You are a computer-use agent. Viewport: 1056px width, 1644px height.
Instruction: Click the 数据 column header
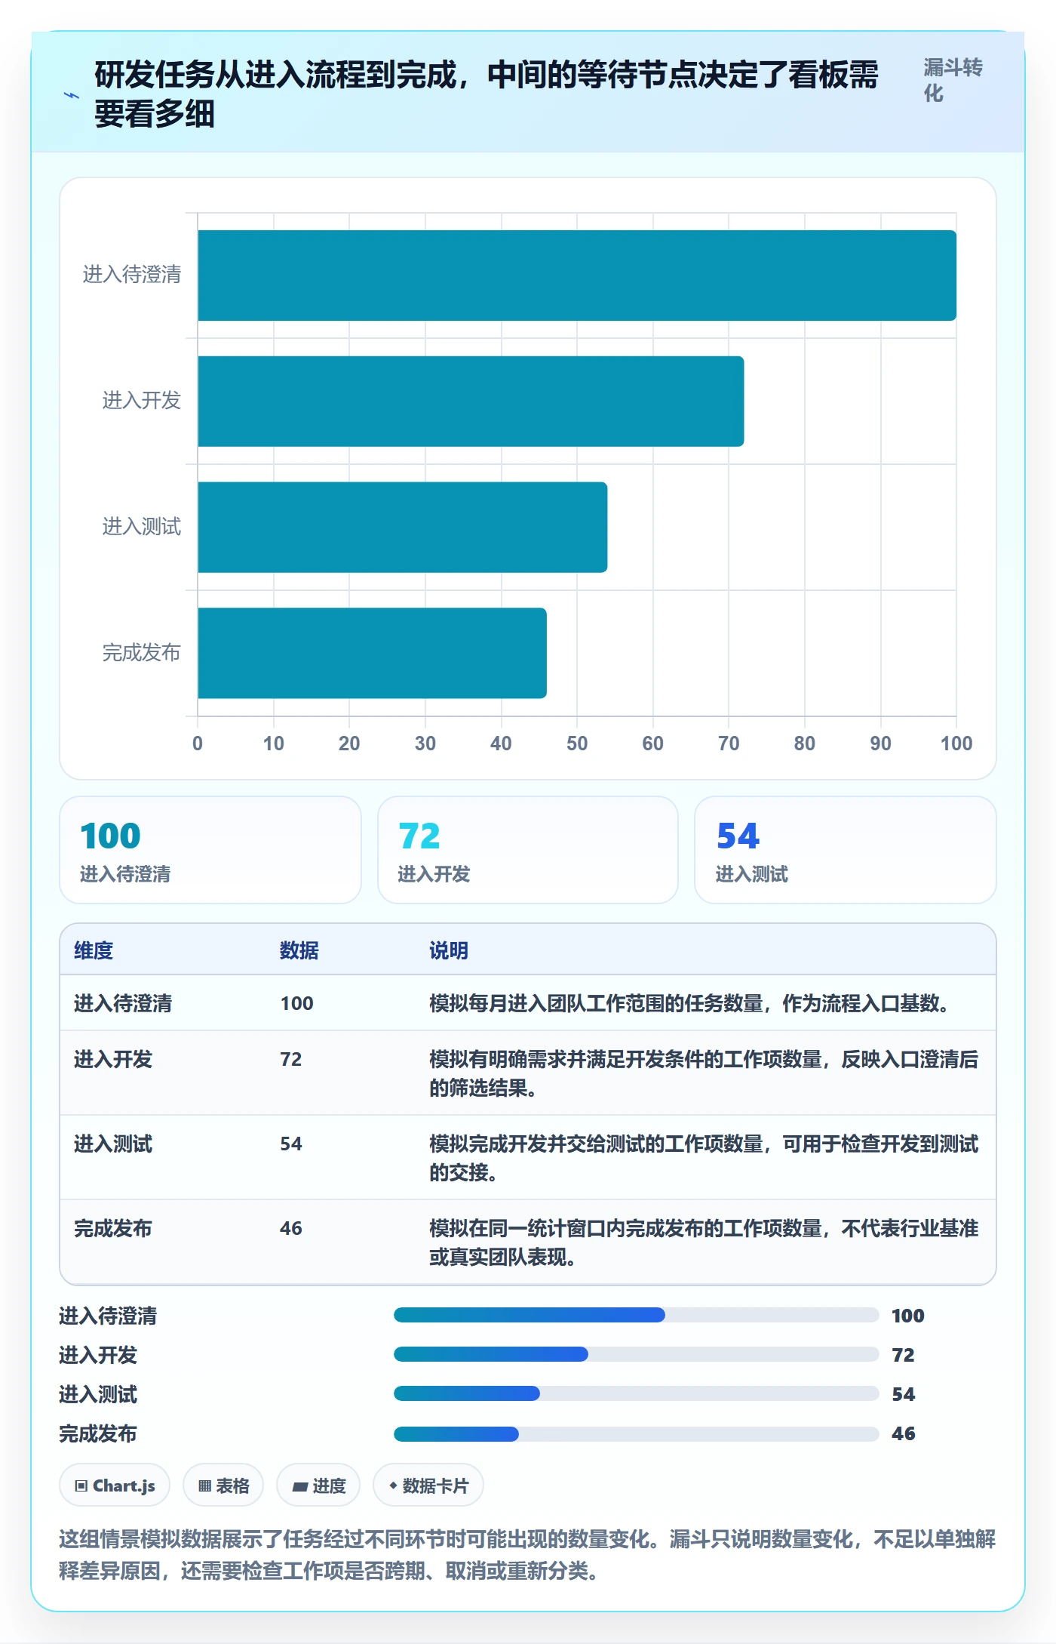pyautogui.click(x=299, y=950)
